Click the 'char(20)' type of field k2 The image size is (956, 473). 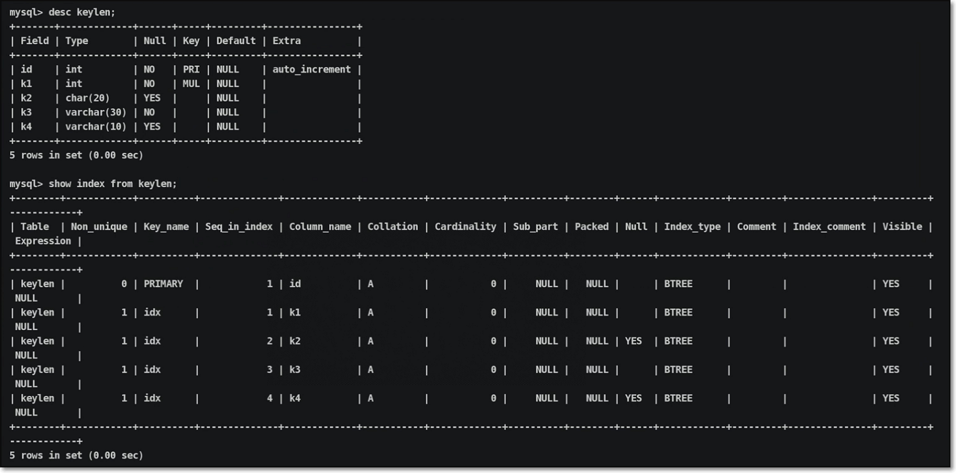[88, 97]
